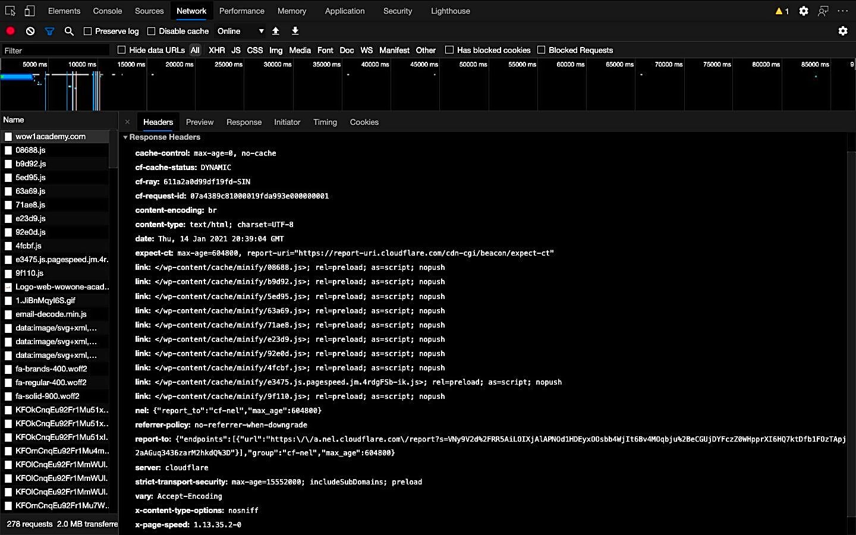Show the Cookies tab
The width and height of the screenshot is (856, 535).
click(364, 122)
